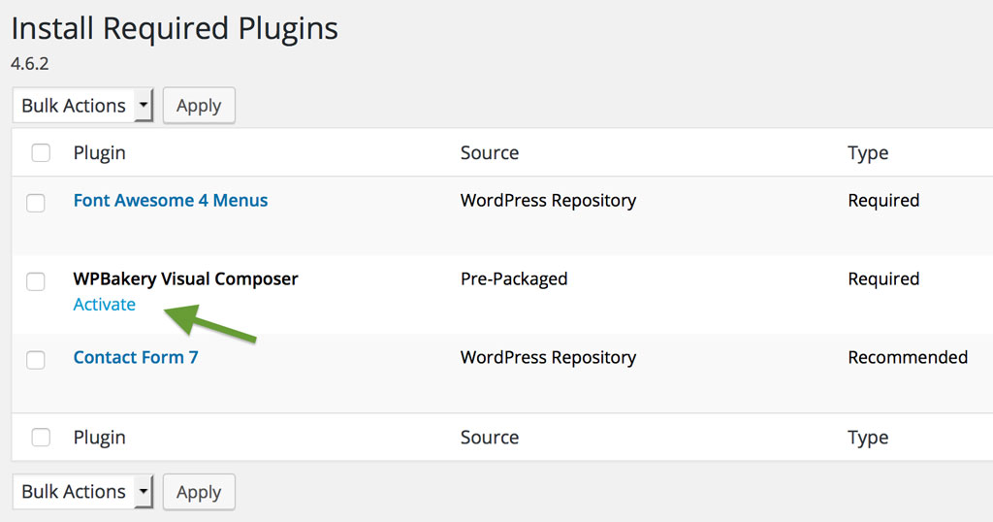Image resolution: width=993 pixels, height=522 pixels.
Task: Open the Font Awesome 4 Menus link
Action: pyautogui.click(x=171, y=200)
